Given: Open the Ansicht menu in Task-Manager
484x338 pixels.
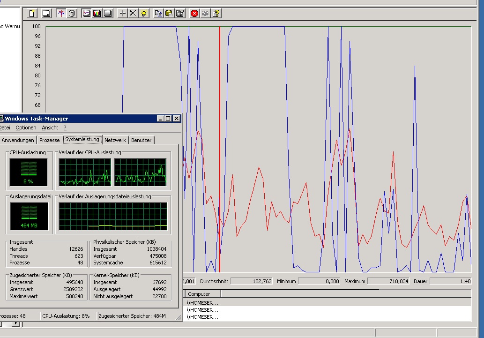Looking at the screenshot, I should tap(50, 128).
